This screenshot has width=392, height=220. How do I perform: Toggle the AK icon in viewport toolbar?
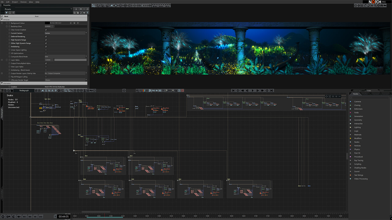click(112, 5)
